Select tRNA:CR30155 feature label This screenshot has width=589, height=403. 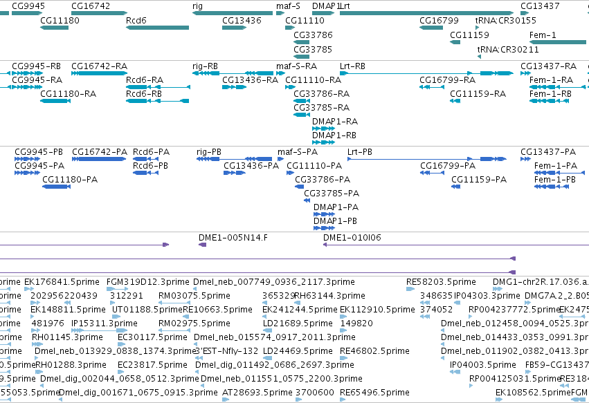[x=506, y=20]
